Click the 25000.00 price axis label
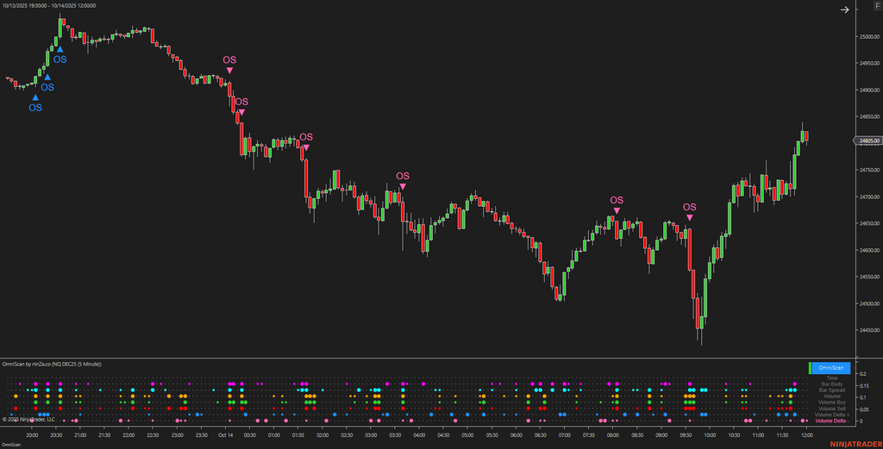Viewport: 883px width, 449px height. pyautogui.click(x=871, y=36)
